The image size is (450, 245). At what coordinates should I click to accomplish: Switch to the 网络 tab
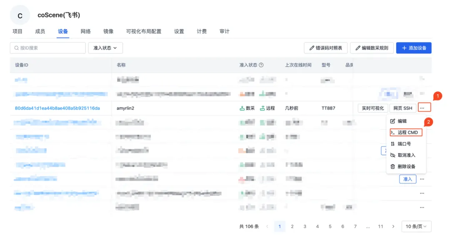[x=85, y=31]
